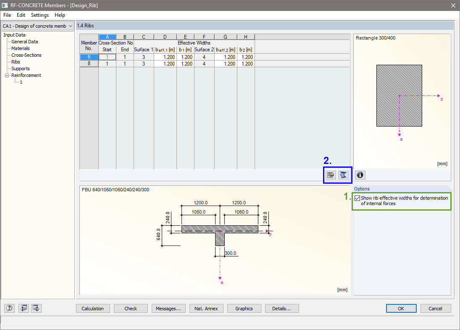Screen dimensions: 460x330
Task: Show cross-section info via info icon
Action: 360,175
